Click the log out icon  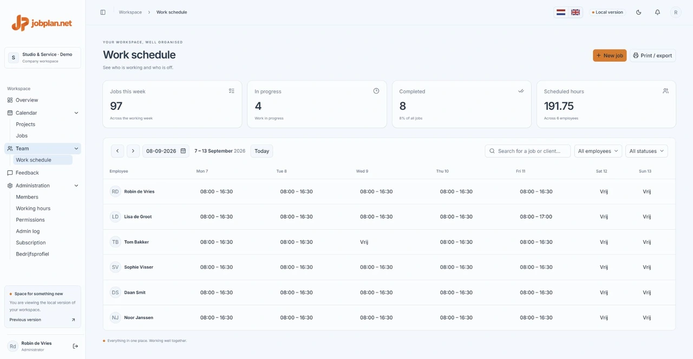[75, 346]
